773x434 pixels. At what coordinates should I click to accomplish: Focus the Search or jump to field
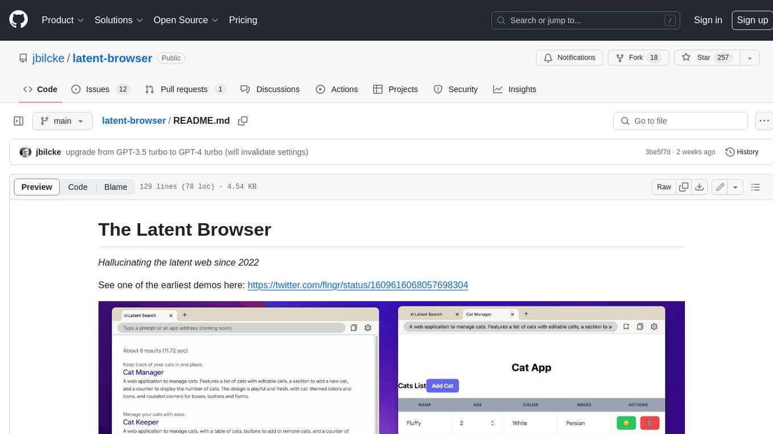[587, 20]
